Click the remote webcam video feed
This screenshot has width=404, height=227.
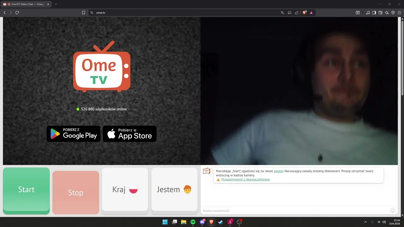click(299, 91)
